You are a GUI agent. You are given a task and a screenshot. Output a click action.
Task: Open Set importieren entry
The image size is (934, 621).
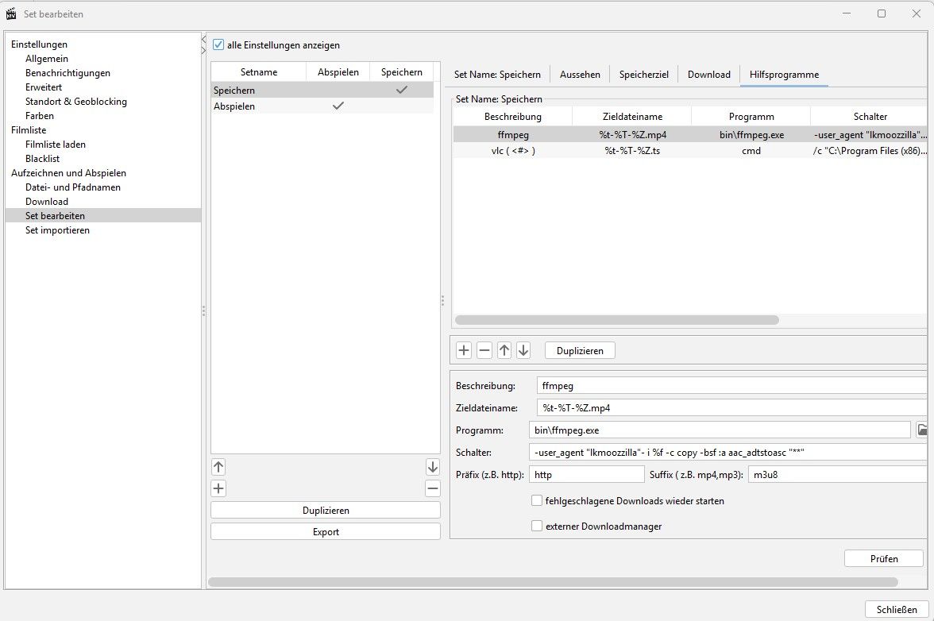pyautogui.click(x=57, y=229)
